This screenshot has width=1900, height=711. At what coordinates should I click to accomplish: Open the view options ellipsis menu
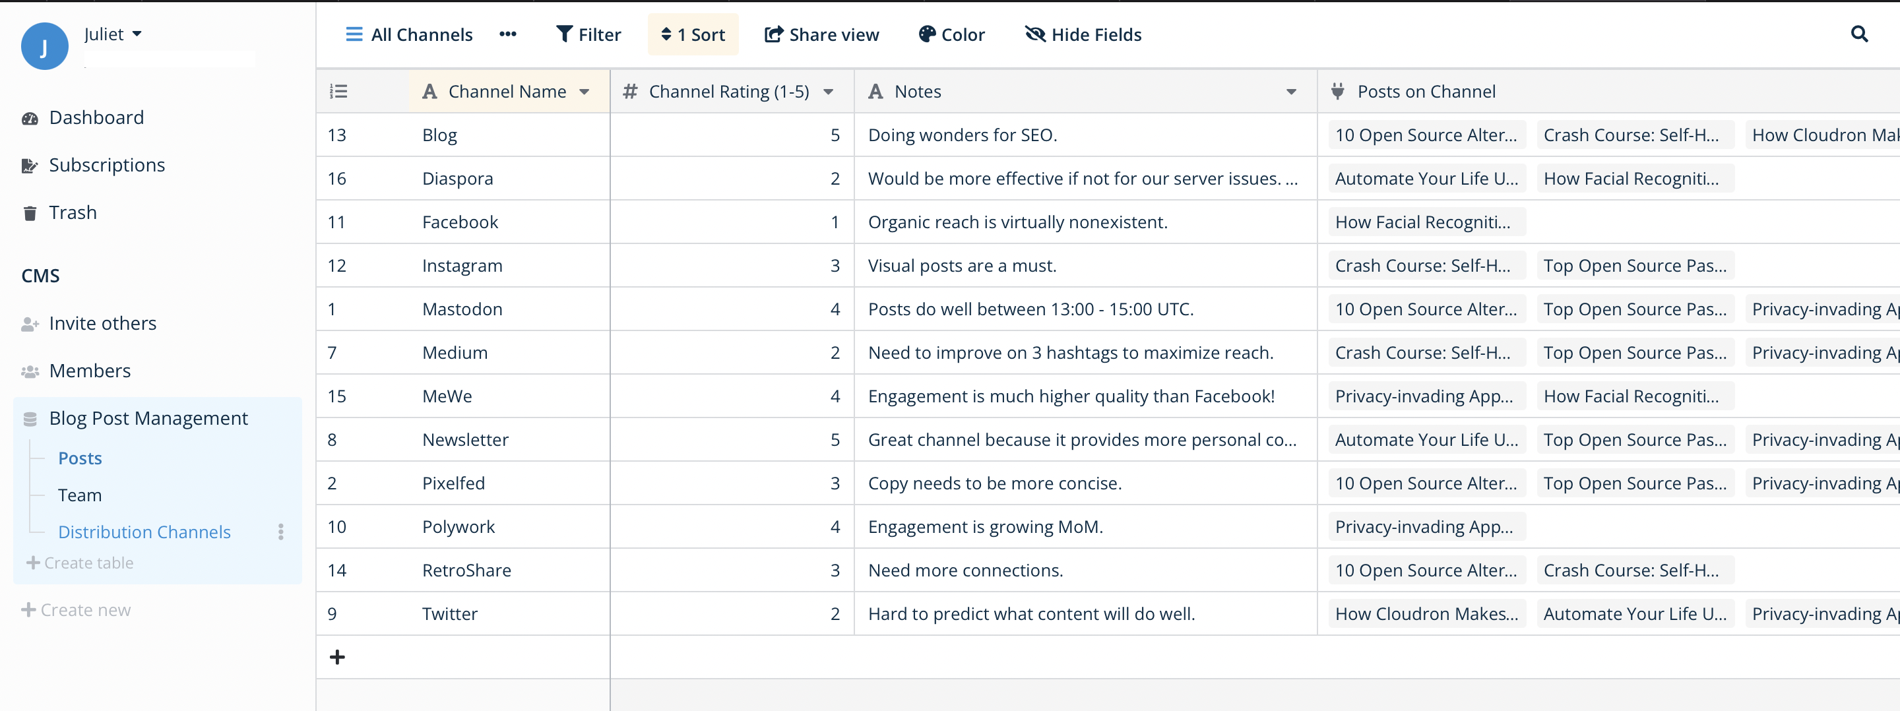click(x=507, y=34)
